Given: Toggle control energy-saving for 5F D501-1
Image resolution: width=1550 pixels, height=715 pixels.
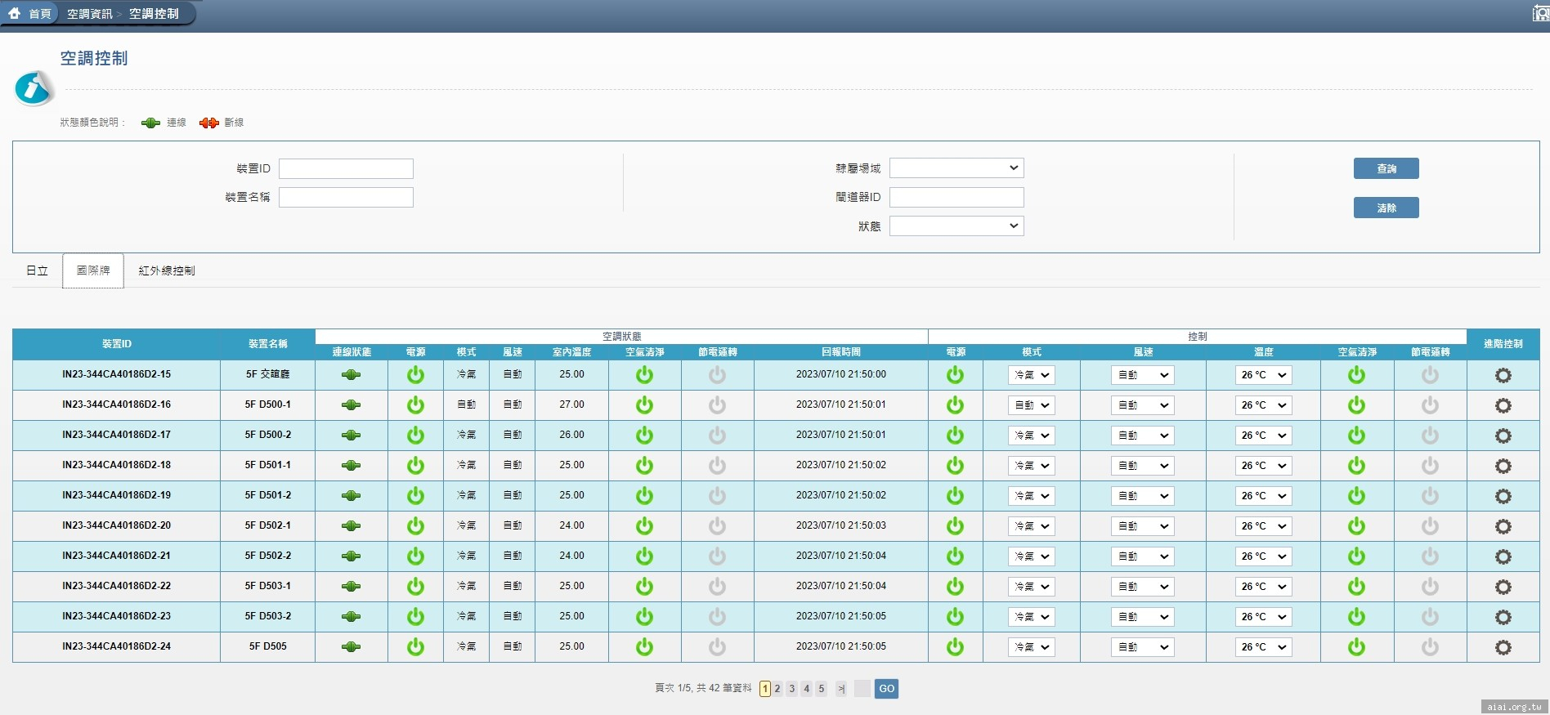Looking at the screenshot, I should [1430, 465].
